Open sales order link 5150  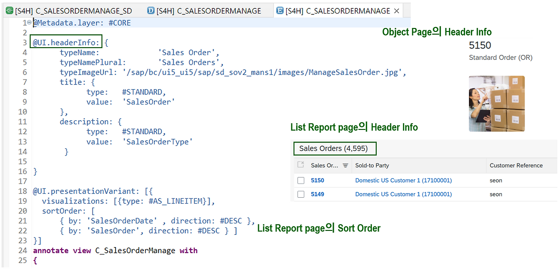(x=318, y=180)
